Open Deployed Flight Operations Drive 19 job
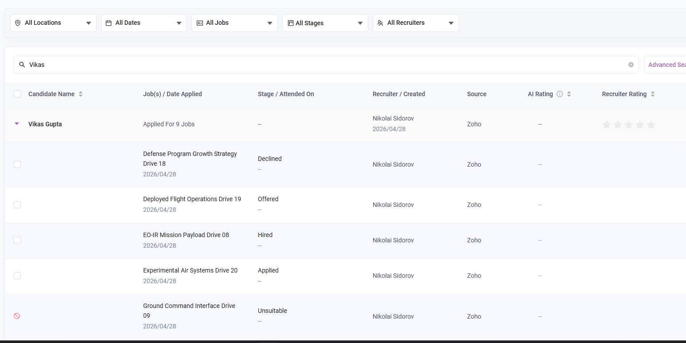 (x=192, y=199)
